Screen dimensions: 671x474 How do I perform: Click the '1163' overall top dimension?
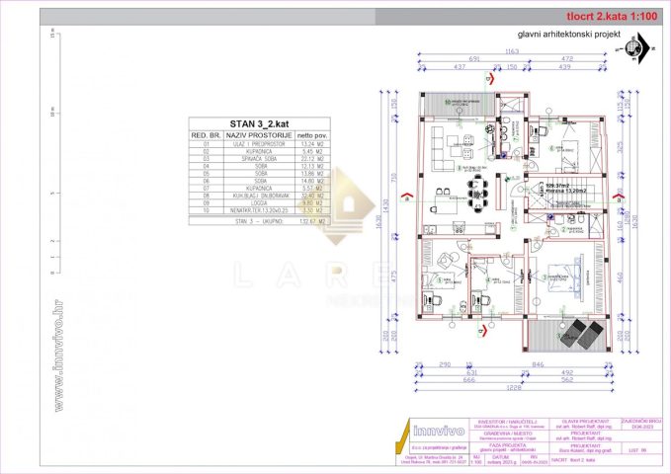click(512, 51)
